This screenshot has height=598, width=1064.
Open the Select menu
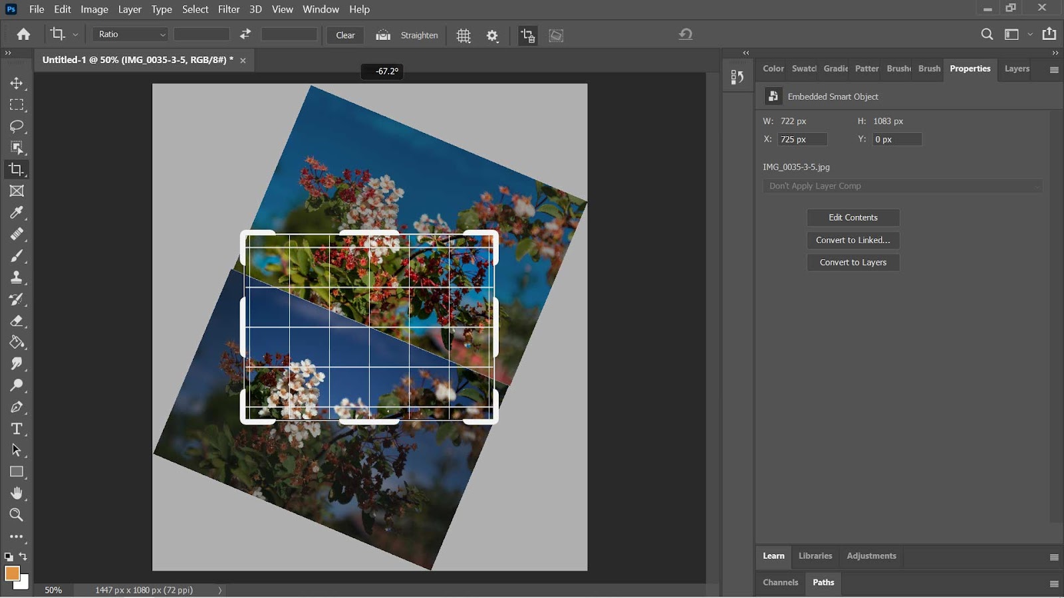click(x=196, y=9)
